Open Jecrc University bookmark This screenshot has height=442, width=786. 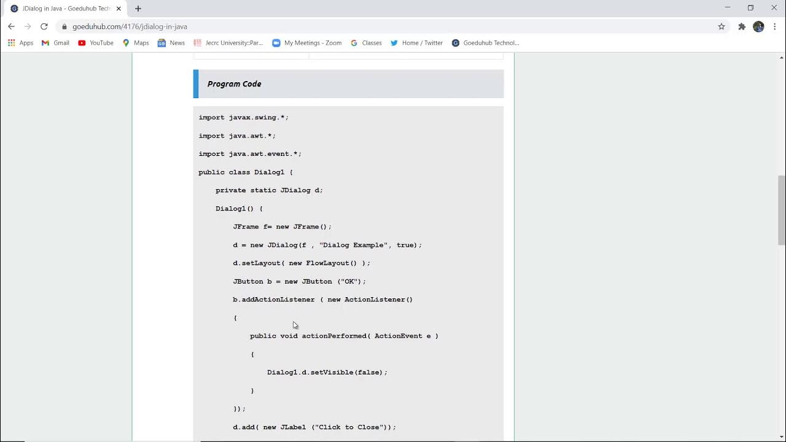tap(228, 43)
